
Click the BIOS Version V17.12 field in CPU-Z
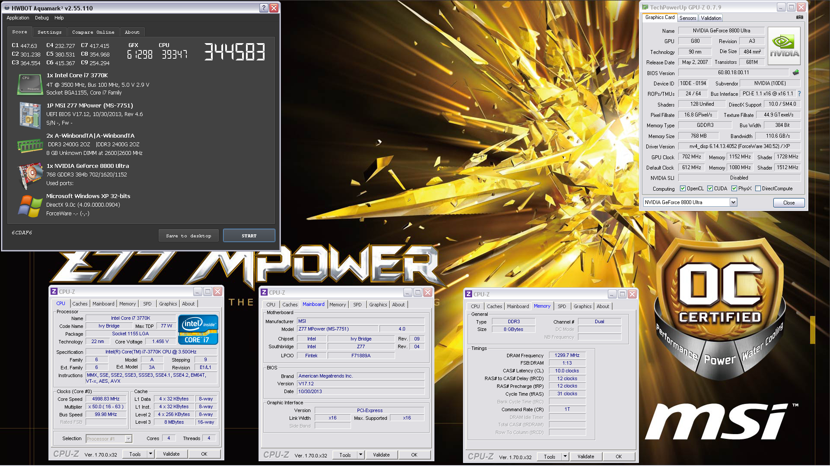click(x=361, y=384)
